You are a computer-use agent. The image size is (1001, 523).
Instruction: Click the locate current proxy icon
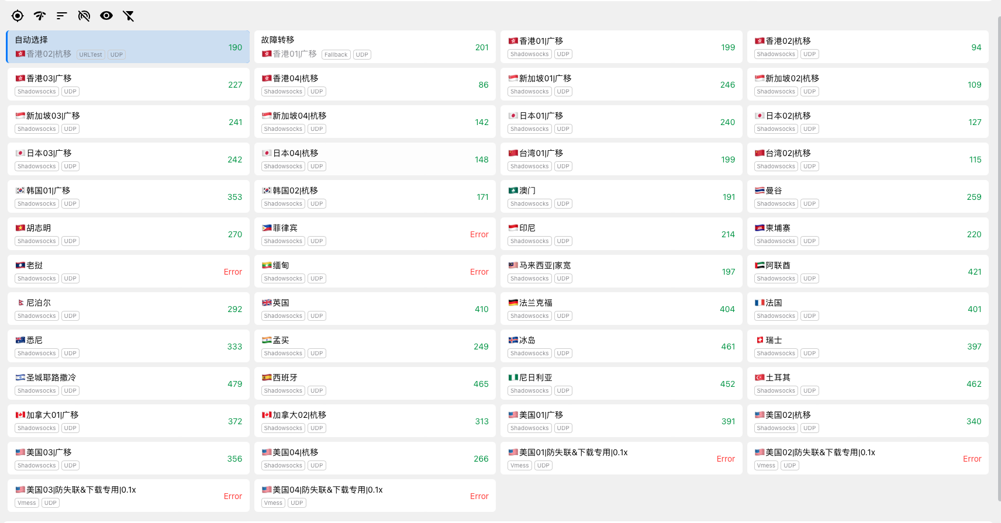pos(18,16)
